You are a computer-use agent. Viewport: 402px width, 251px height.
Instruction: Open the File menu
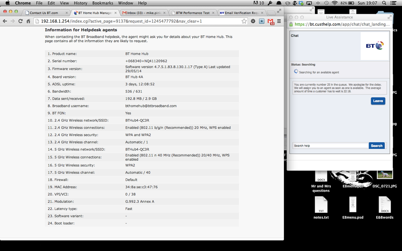point(39,3)
